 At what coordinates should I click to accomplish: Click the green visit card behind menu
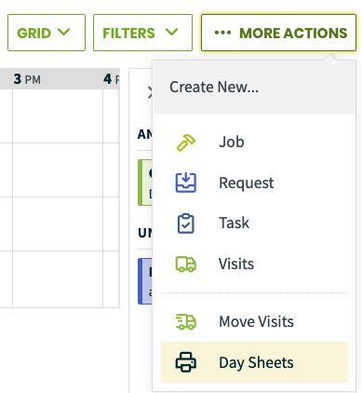(145, 183)
